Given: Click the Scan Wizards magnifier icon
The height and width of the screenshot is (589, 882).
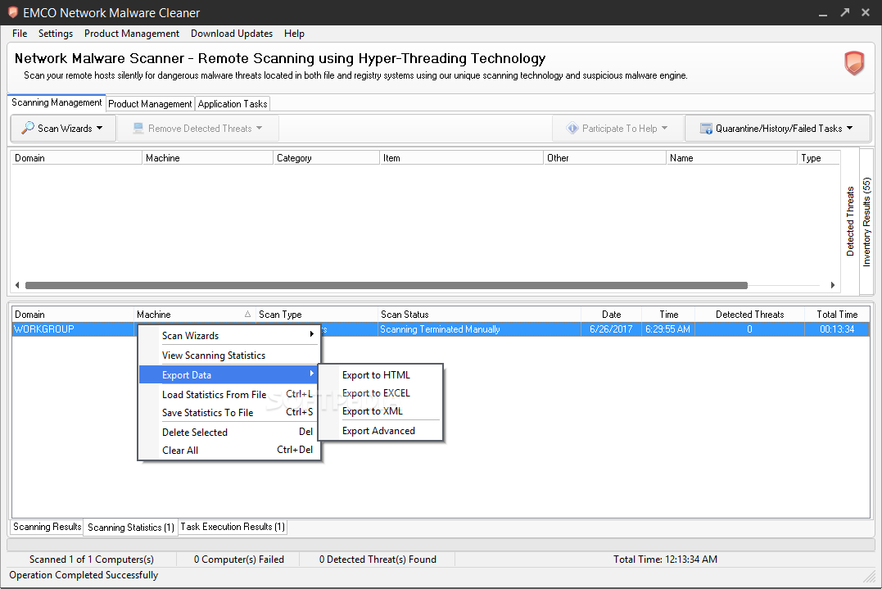Looking at the screenshot, I should click(28, 128).
